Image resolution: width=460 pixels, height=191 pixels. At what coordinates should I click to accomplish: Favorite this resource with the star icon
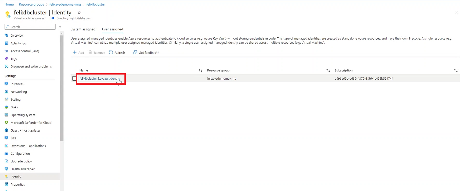(79, 12)
